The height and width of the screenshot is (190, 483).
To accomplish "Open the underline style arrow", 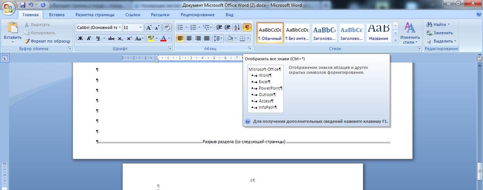I will coord(104,38).
